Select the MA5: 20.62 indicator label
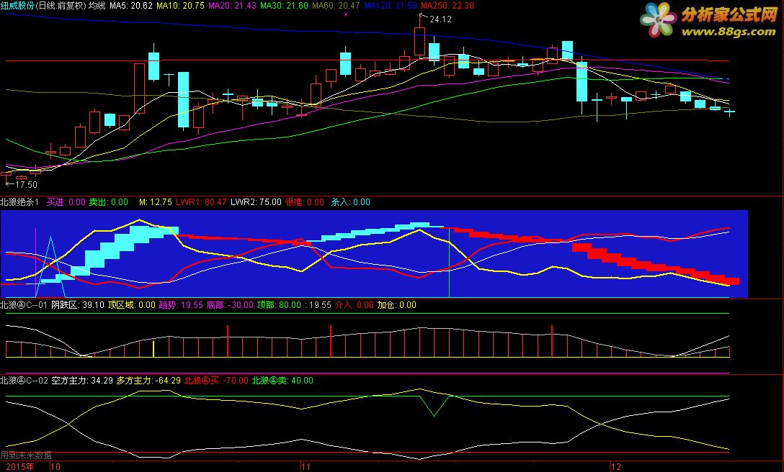Viewport: 784px width, 472px height. (131, 6)
